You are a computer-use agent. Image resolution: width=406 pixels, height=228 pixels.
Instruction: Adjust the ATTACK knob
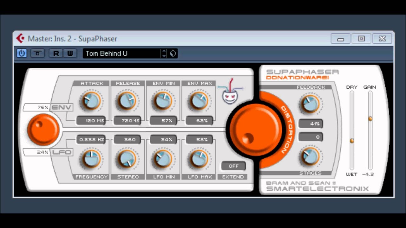(91, 101)
